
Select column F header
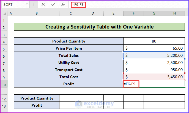pyautogui.click(x=133, y=13)
